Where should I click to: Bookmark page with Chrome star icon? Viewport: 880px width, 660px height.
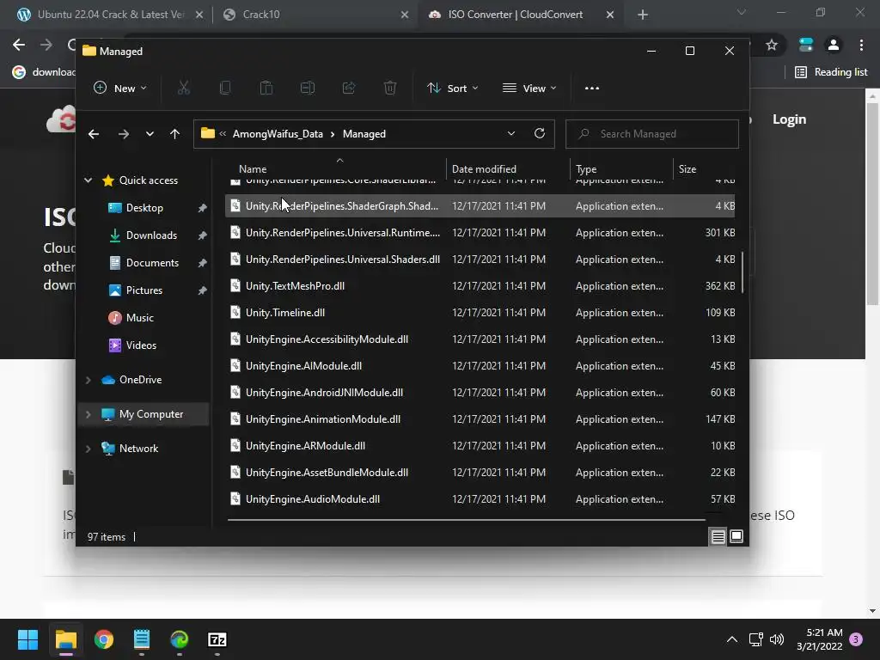pos(772,45)
